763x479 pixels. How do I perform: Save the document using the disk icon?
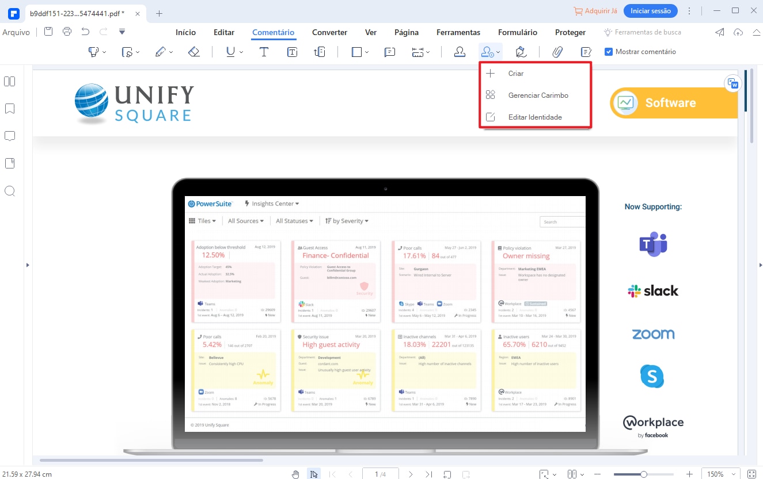(x=48, y=32)
